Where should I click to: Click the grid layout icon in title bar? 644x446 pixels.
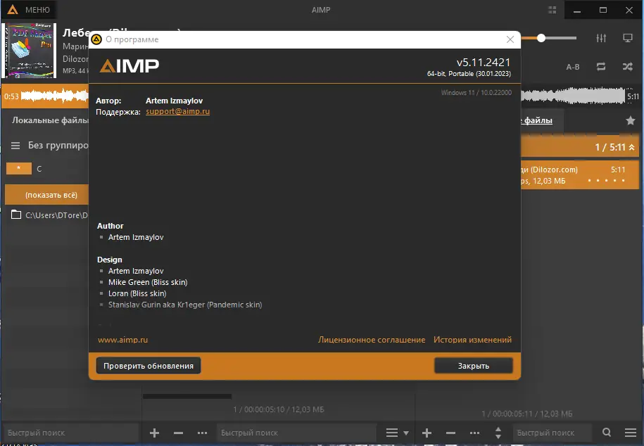click(x=552, y=10)
